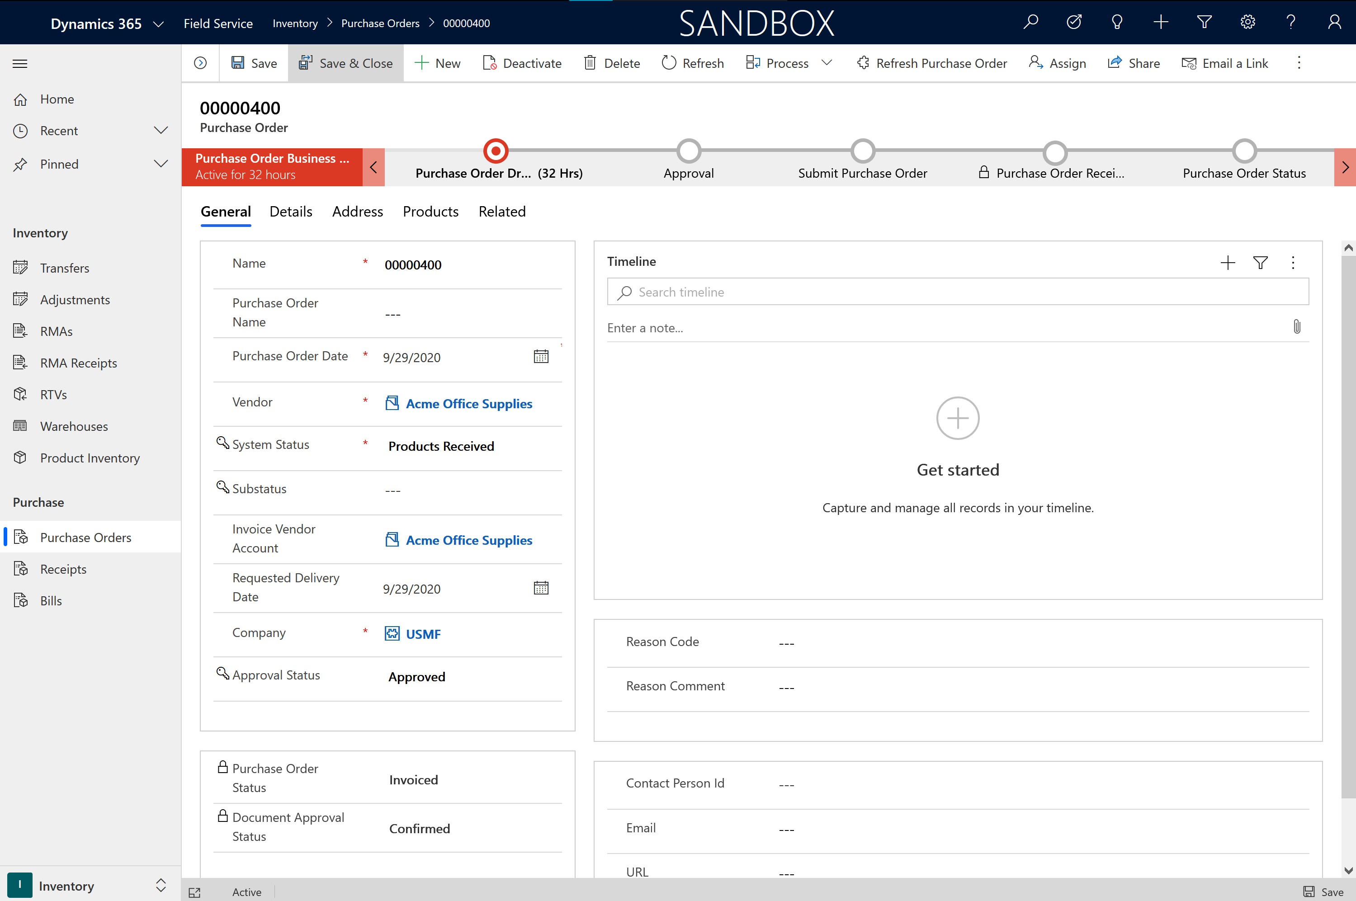Select the Products tab
Viewport: 1356px width, 901px height.
[x=430, y=211]
